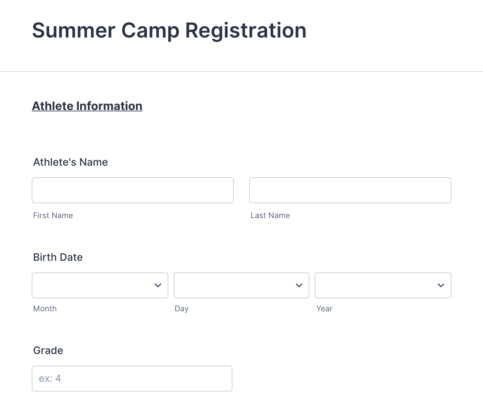Click the Summer Camp Registration title
The height and width of the screenshot is (420, 483).
tap(169, 31)
